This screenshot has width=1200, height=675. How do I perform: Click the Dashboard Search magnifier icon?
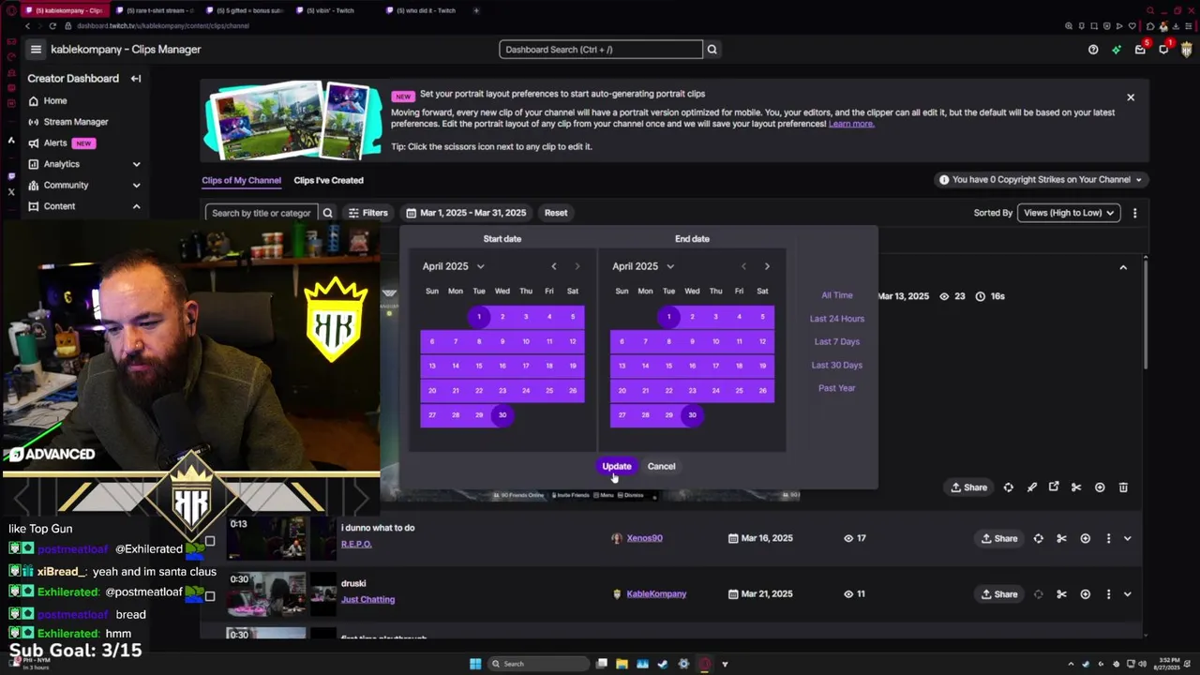click(x=712, y=50)
